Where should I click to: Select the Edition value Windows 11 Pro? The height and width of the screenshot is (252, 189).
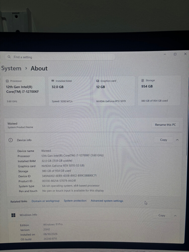(53, 224)
